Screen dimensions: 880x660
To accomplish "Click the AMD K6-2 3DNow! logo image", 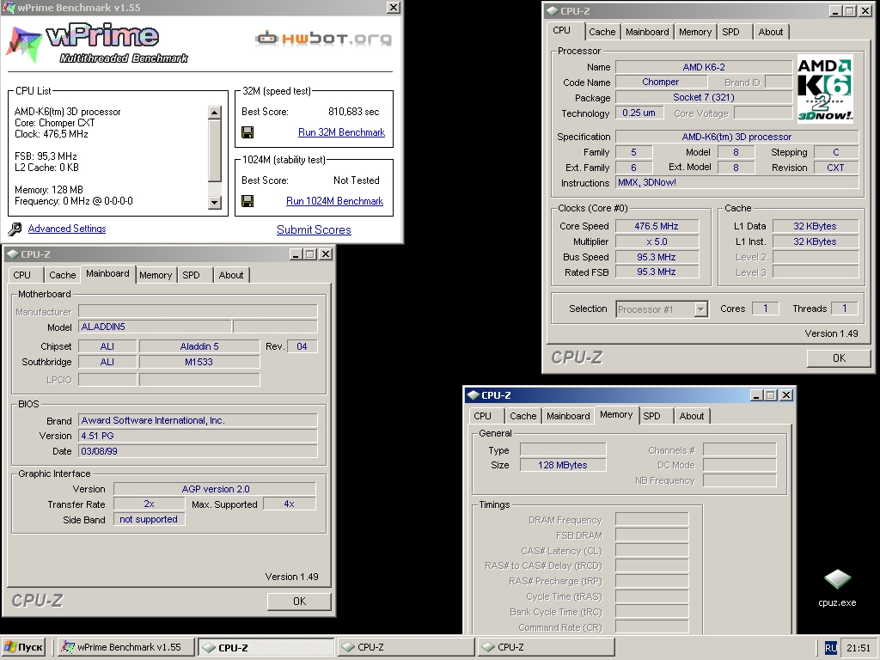I will coord(824,89).
